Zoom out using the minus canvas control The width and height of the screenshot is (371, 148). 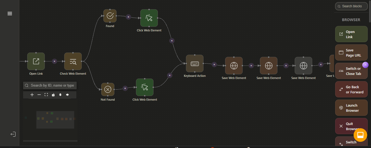pyautogui.click(x=39, y=95)
